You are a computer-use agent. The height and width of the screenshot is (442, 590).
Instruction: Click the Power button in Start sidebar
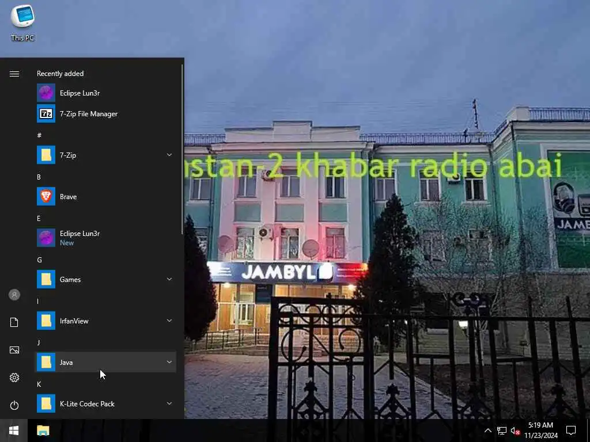(x=14, y=405)
